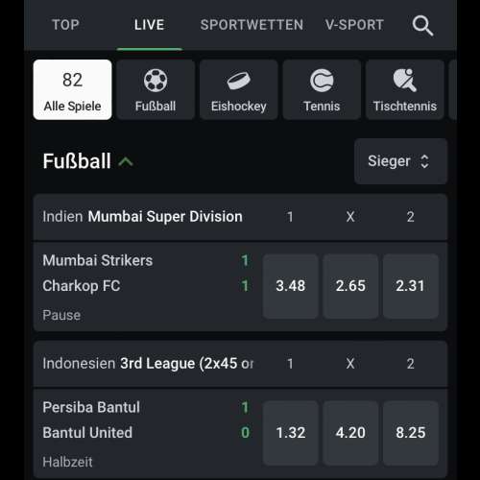
Task: Open the Sieger market dropdown
Action: pyautogui.click(x=400, y=161)
